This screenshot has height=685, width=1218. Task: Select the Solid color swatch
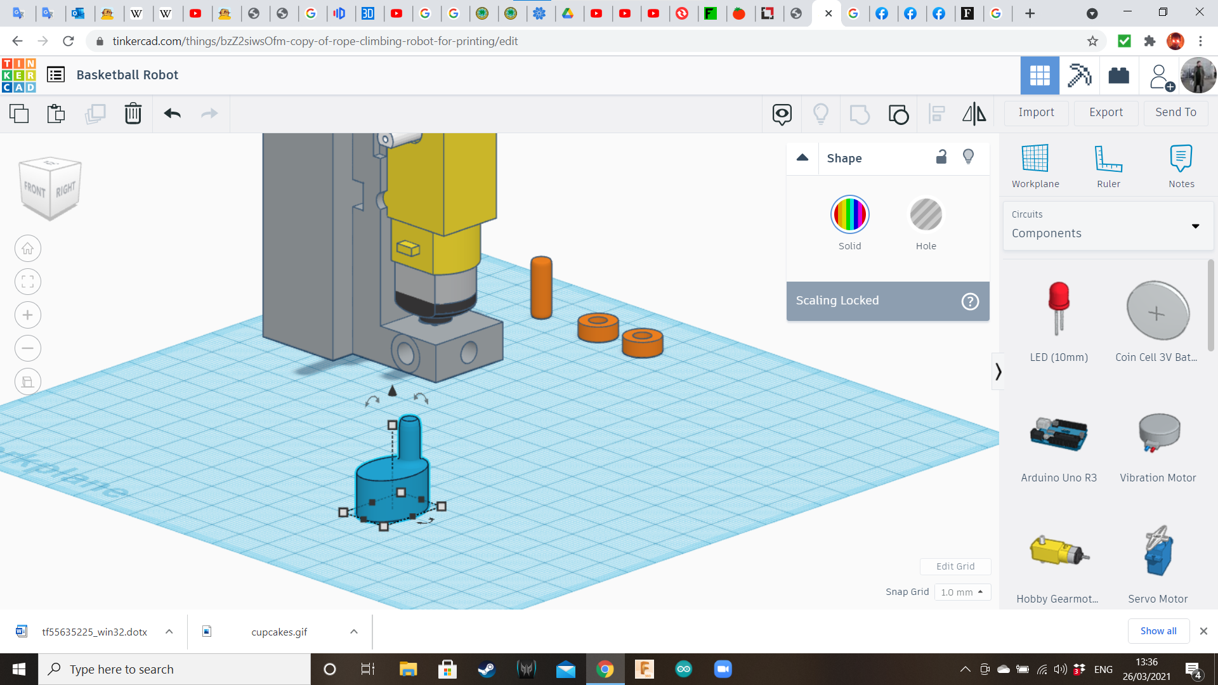(849, 214)
